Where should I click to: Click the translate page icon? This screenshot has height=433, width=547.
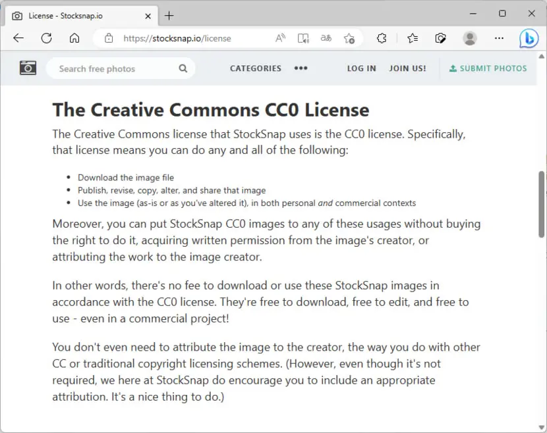pos(326,38)
